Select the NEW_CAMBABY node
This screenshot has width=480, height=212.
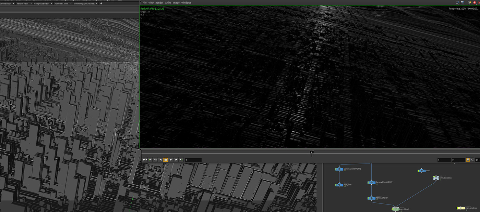pyautogui.click(x=371, y=198)
